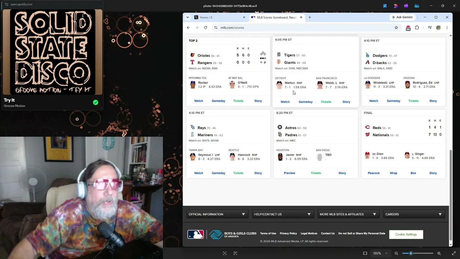The image size is (460, 259).
Task: Open Chrome media controls icon
Action: [x=429, y=28]
